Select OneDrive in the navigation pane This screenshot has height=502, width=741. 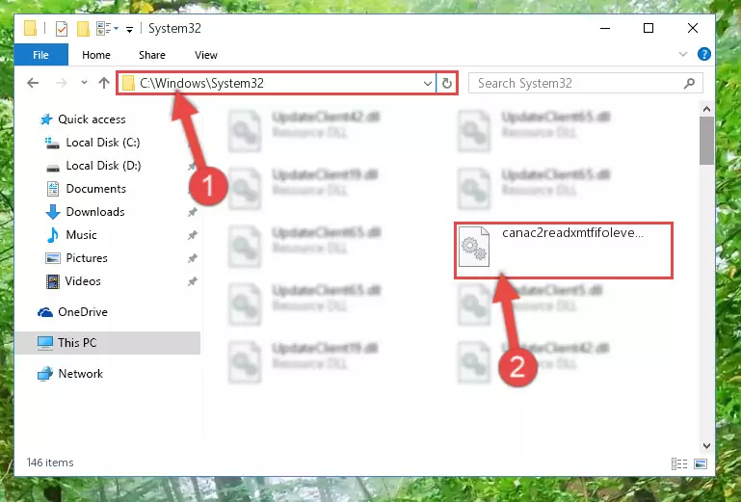(x=82, y=312)
